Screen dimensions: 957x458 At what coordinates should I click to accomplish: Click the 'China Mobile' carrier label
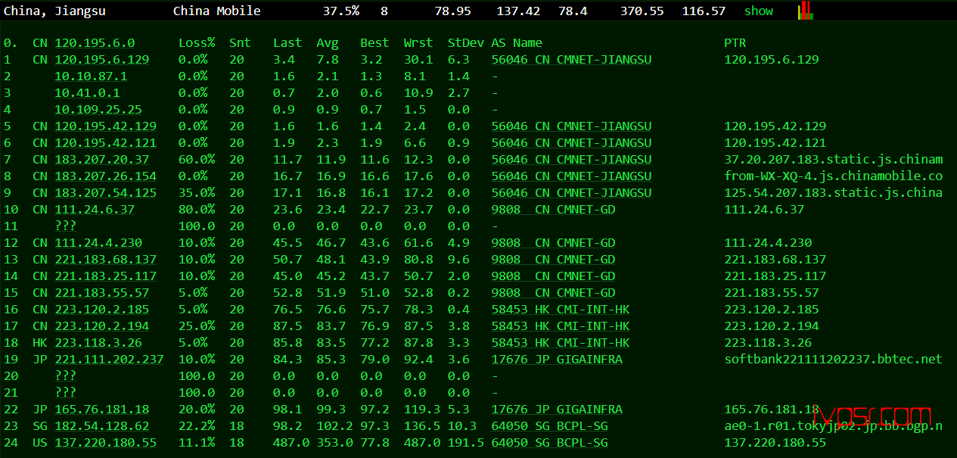click(x=217, y=11)
